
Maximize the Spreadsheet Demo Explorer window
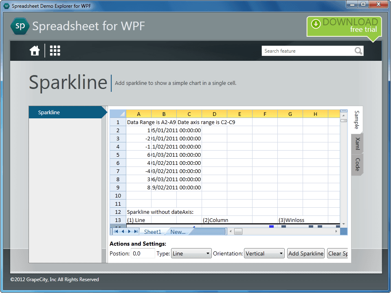coord(363,4)
